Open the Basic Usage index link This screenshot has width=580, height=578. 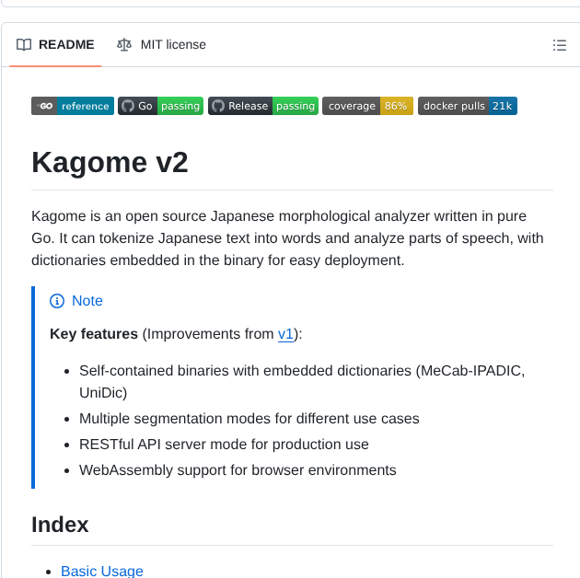pyautogui.click(x=102, y=571)
